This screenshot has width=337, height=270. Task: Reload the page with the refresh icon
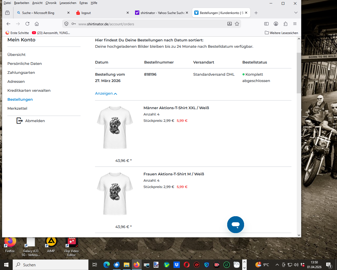27,24
